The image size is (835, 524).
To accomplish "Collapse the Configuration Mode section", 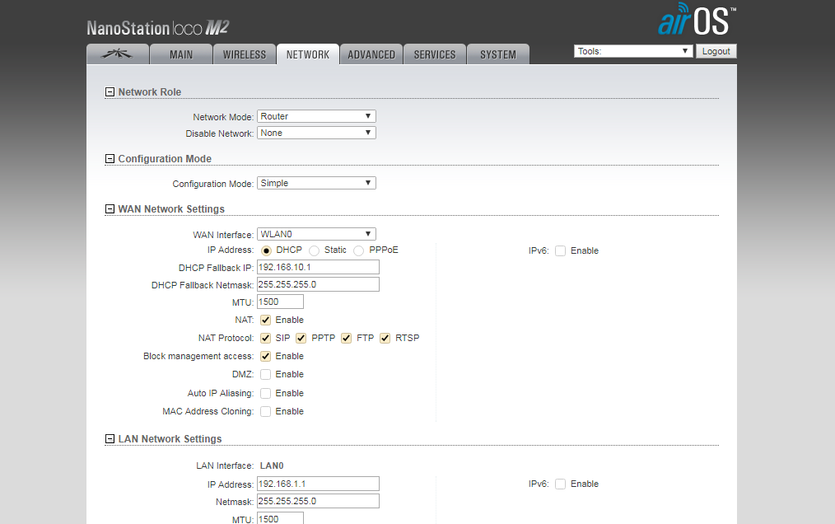I will tap(110, 158).
